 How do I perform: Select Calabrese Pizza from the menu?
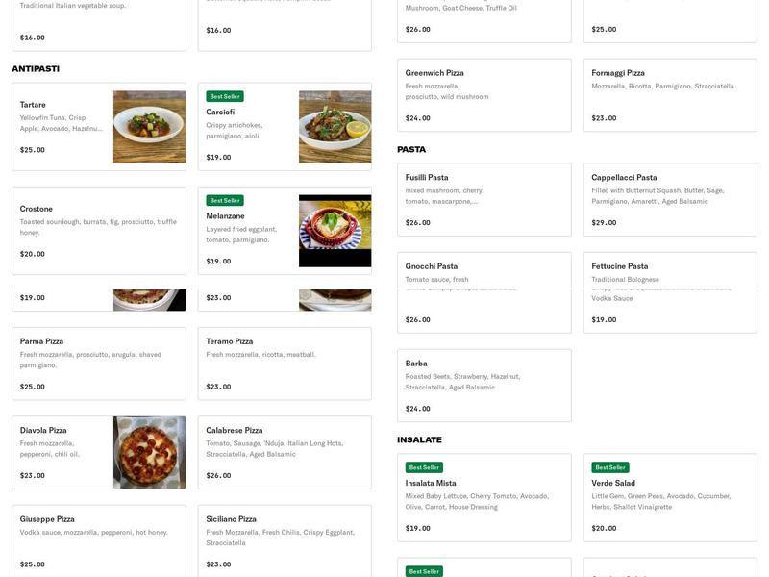pos(285,452)
